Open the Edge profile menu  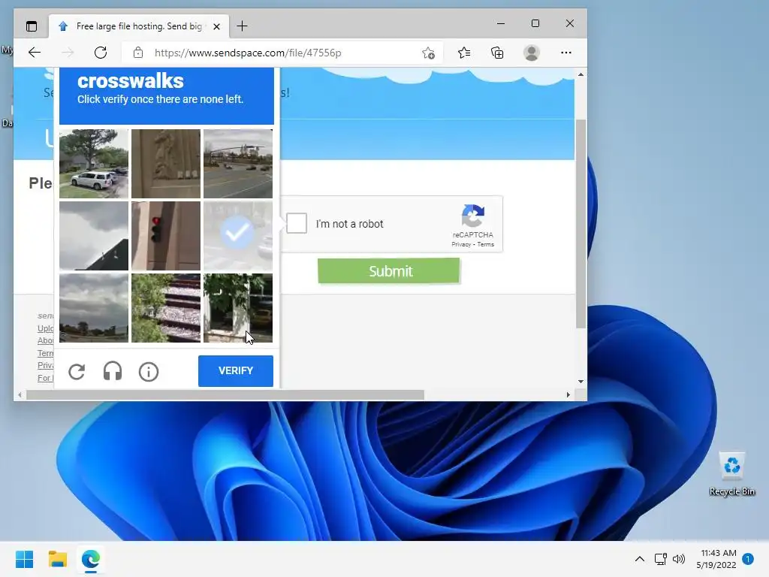click(532, 53)
